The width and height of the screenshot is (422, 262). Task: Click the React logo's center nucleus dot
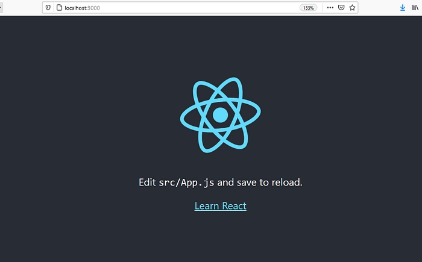[x=220, y=114]
